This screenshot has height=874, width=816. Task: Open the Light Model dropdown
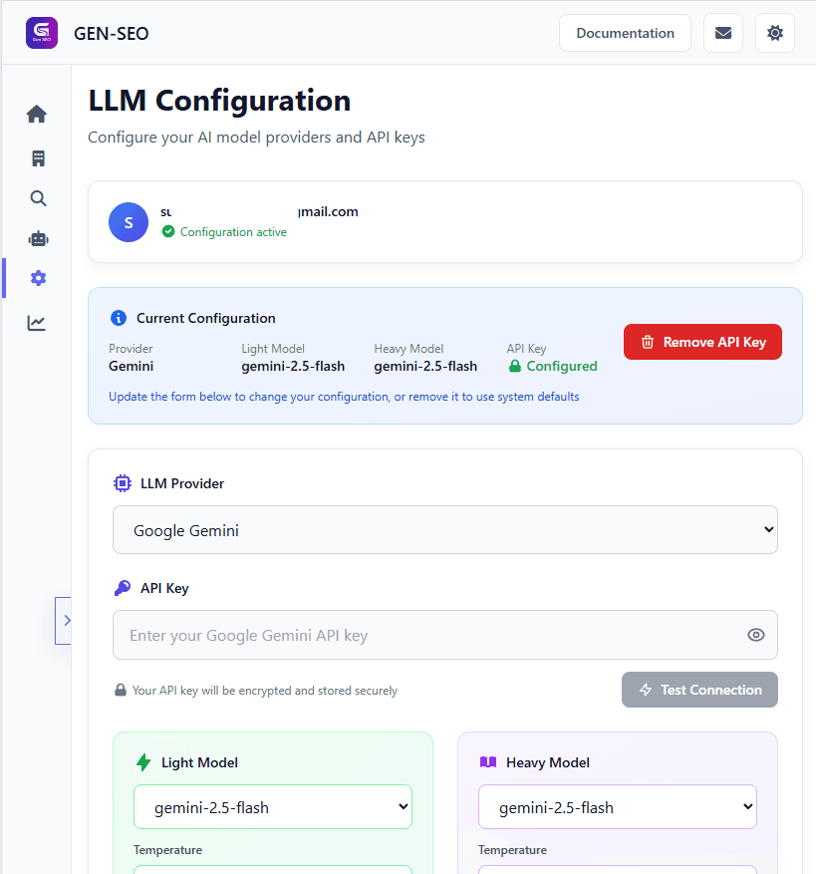(272, 806)
